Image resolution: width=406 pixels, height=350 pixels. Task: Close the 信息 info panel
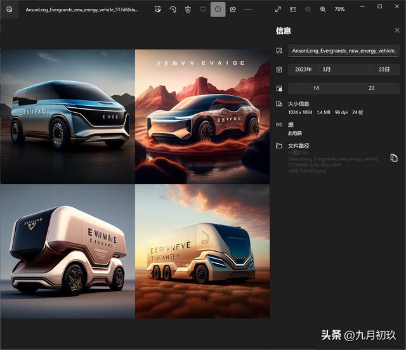pyautogui.click(x=397, y=30)
